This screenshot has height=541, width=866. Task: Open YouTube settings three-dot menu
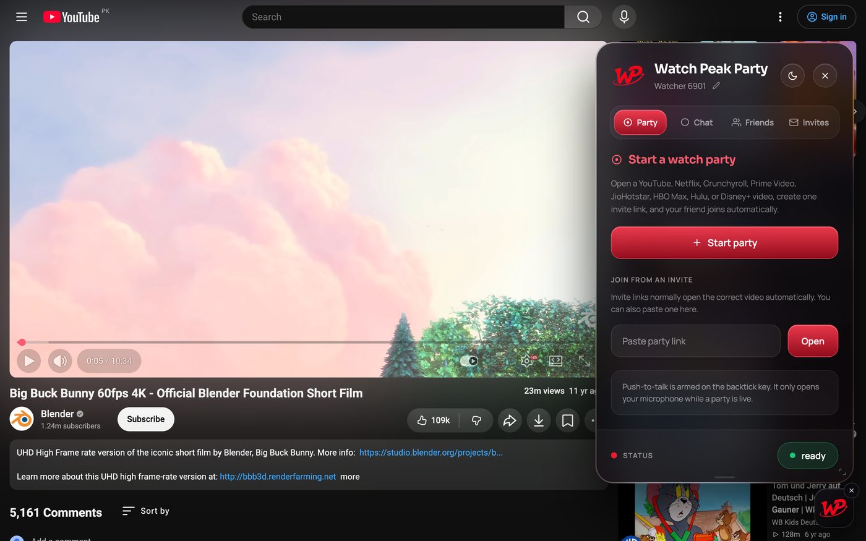pyautogui.click(x=780, y=17)
